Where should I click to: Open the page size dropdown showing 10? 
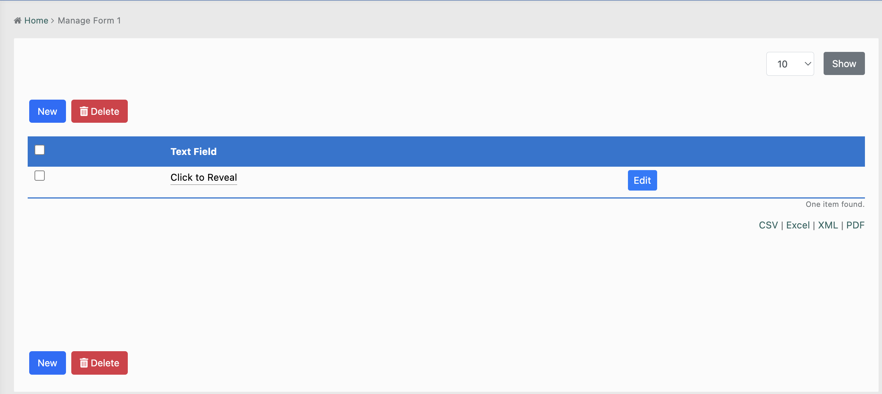pos(789,64)
